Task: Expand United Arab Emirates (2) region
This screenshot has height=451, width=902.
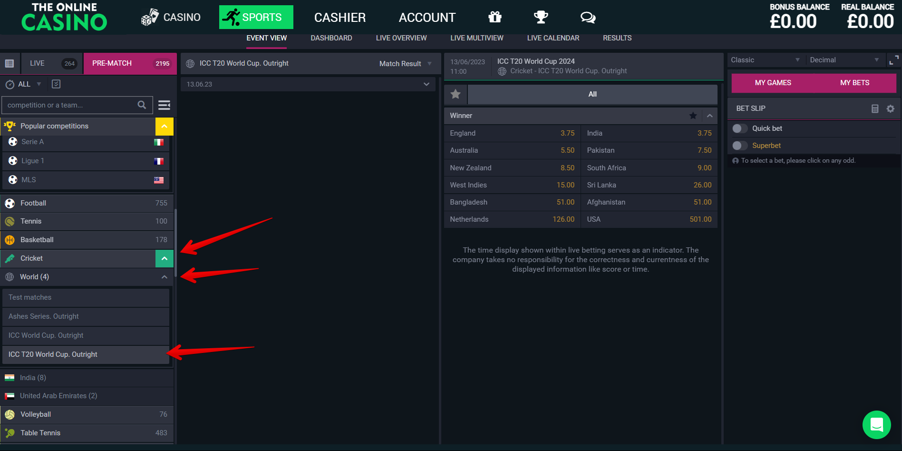Action: click(87, 396)
